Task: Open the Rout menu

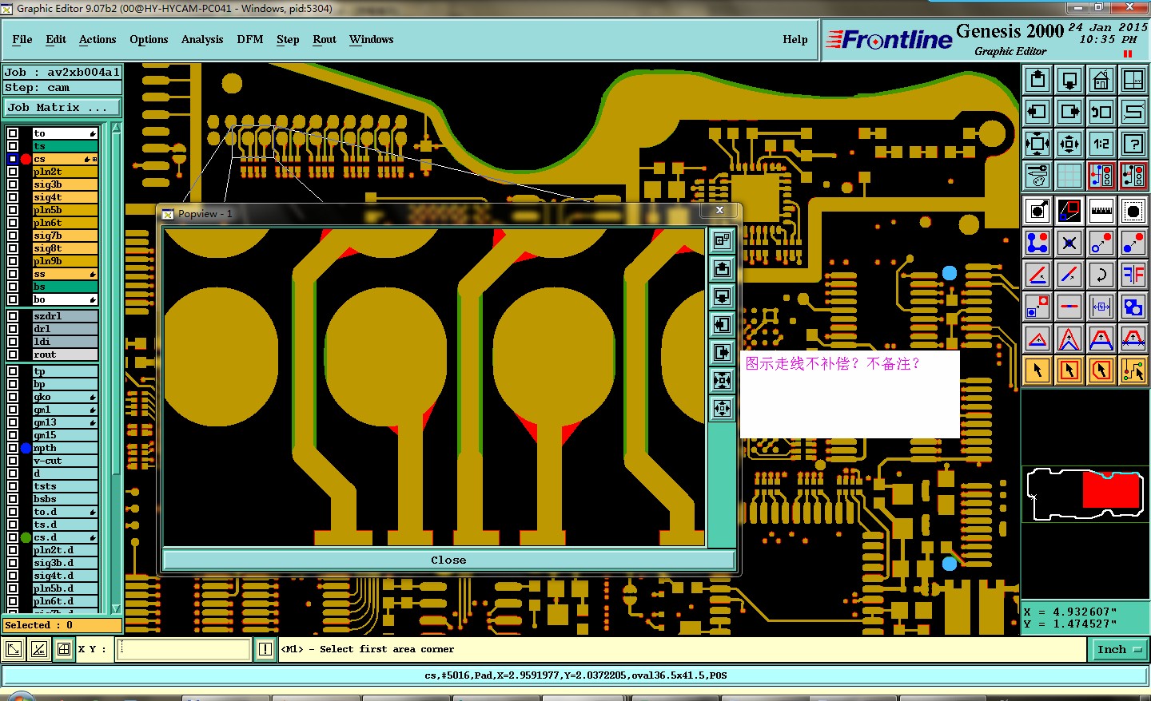Action: point(325,39)
